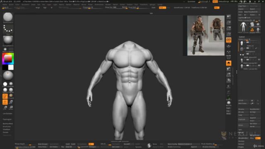Toggle the Floor grid icon
The height and width of the screenshot is (149, 265).
(x=229, y=46)
